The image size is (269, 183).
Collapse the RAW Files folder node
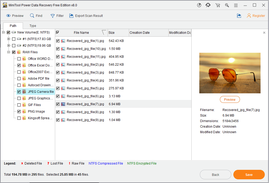coord(8,52)
